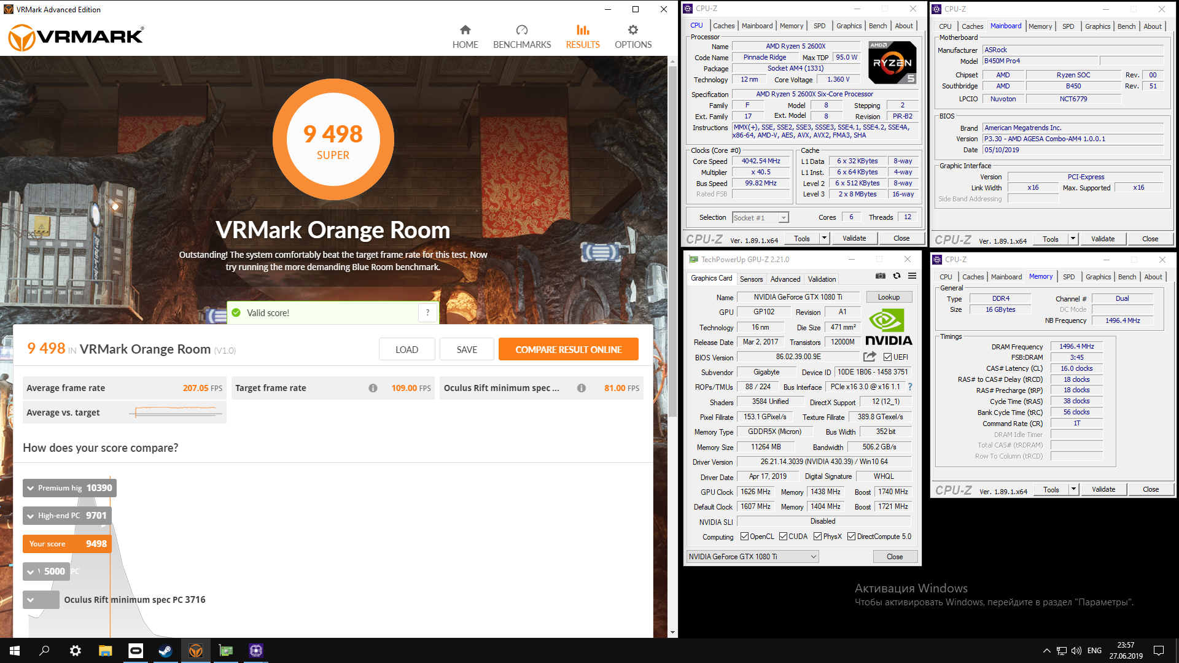This screenshot has height=663, width=1179.
Task: Open Settings gear on the taskbar
Action: coord(75,651)
